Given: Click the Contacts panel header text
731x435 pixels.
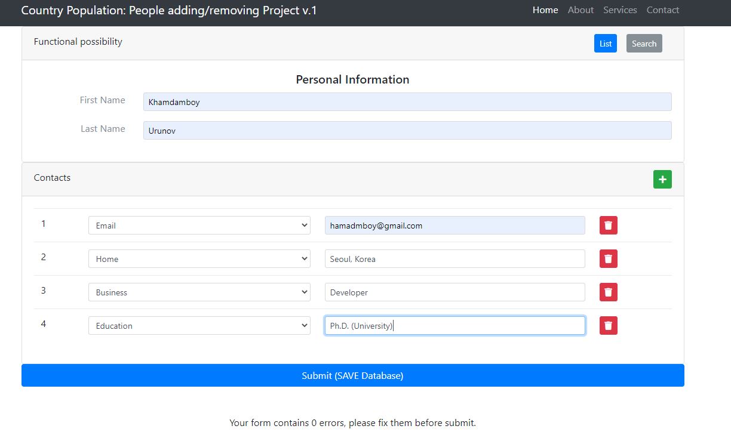Looking at the screenshot, I should (x=52, y=178).
